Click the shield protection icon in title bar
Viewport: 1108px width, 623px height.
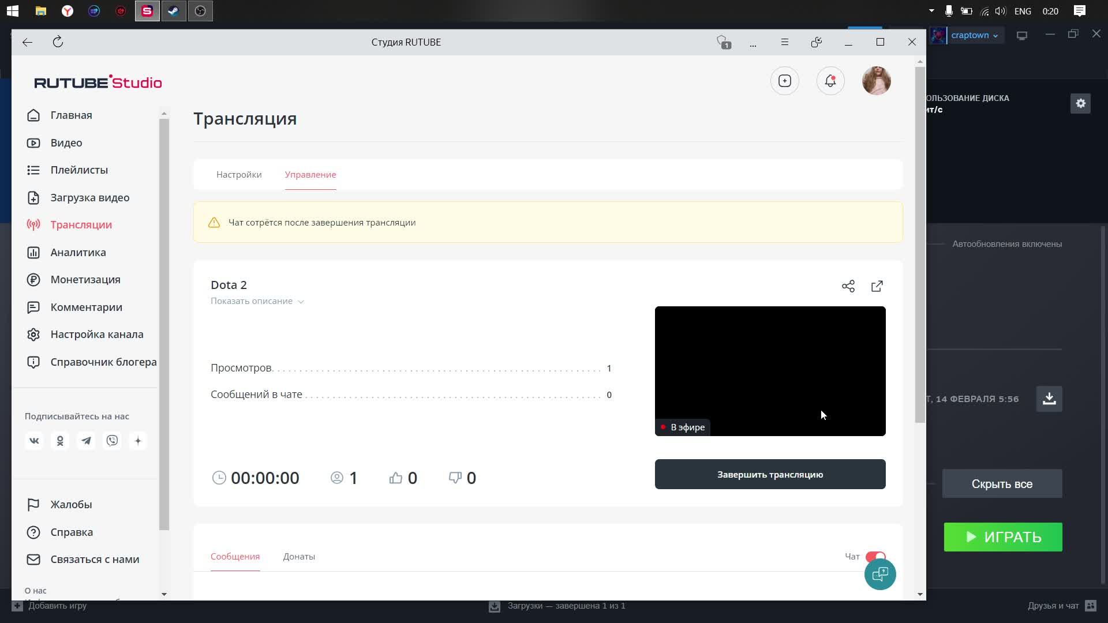coord(724,42)
